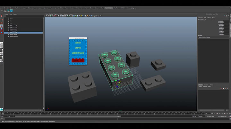
Task: Click the blue rightmost PythonScripts shelf icon
Action: [11, 11]
